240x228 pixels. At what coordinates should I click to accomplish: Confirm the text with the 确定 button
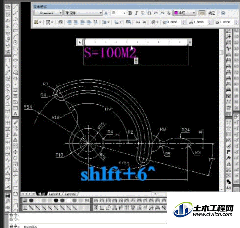pyautogui.click(x=212, y=13)
